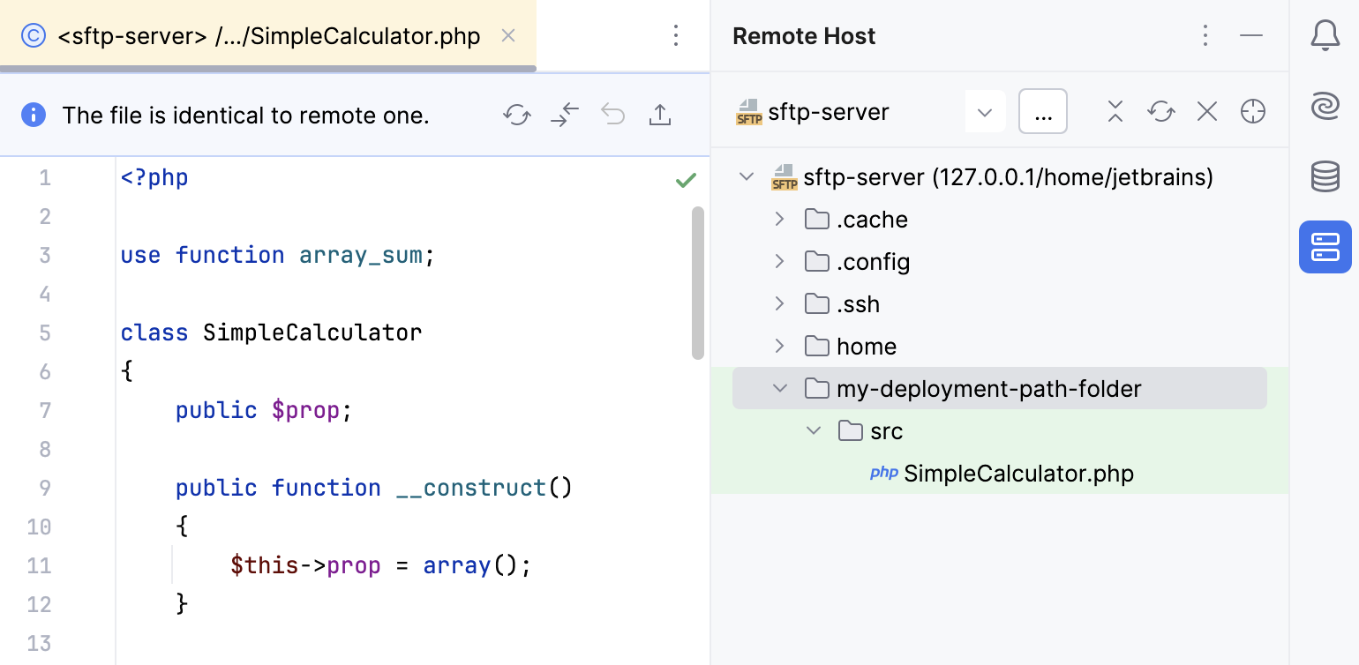
Task: Download file version from remote server
Action: click(x=564, y=115)
